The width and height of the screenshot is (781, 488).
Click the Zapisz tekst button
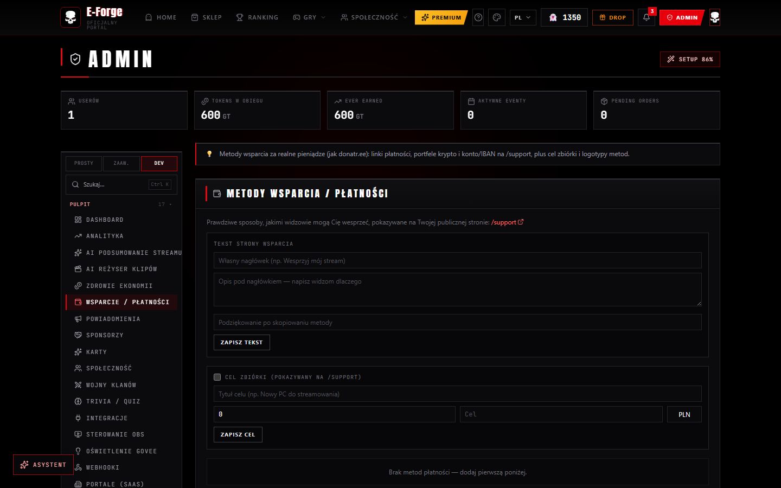coord(241,342)
